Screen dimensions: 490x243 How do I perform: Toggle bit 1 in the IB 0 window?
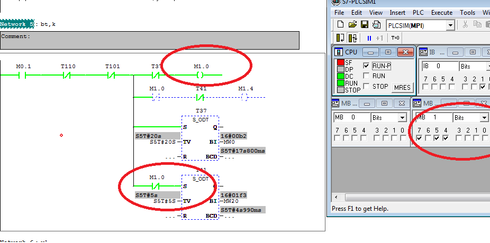point(483,87)
